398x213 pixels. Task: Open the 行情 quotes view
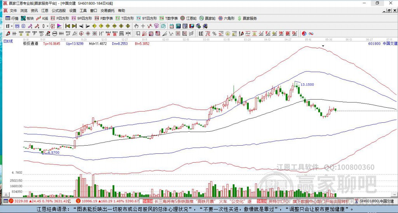[12, 18]
